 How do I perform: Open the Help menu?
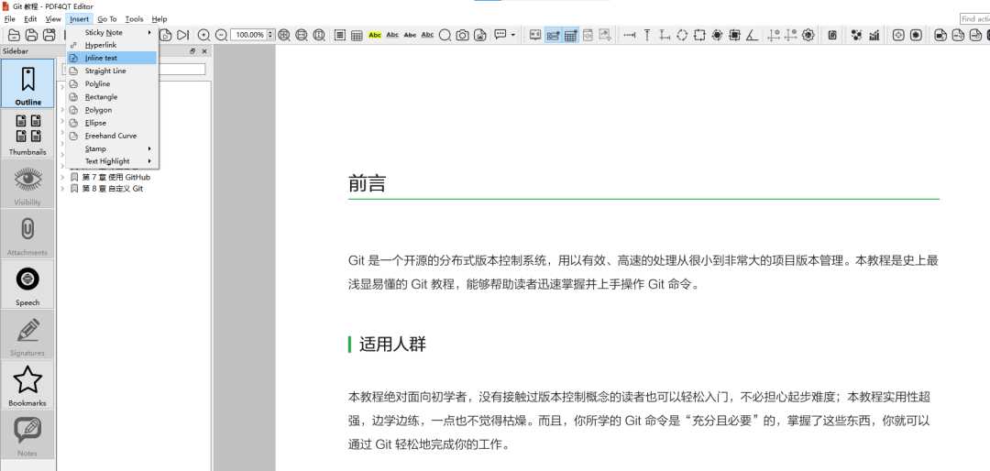click(x=159, y=19)
